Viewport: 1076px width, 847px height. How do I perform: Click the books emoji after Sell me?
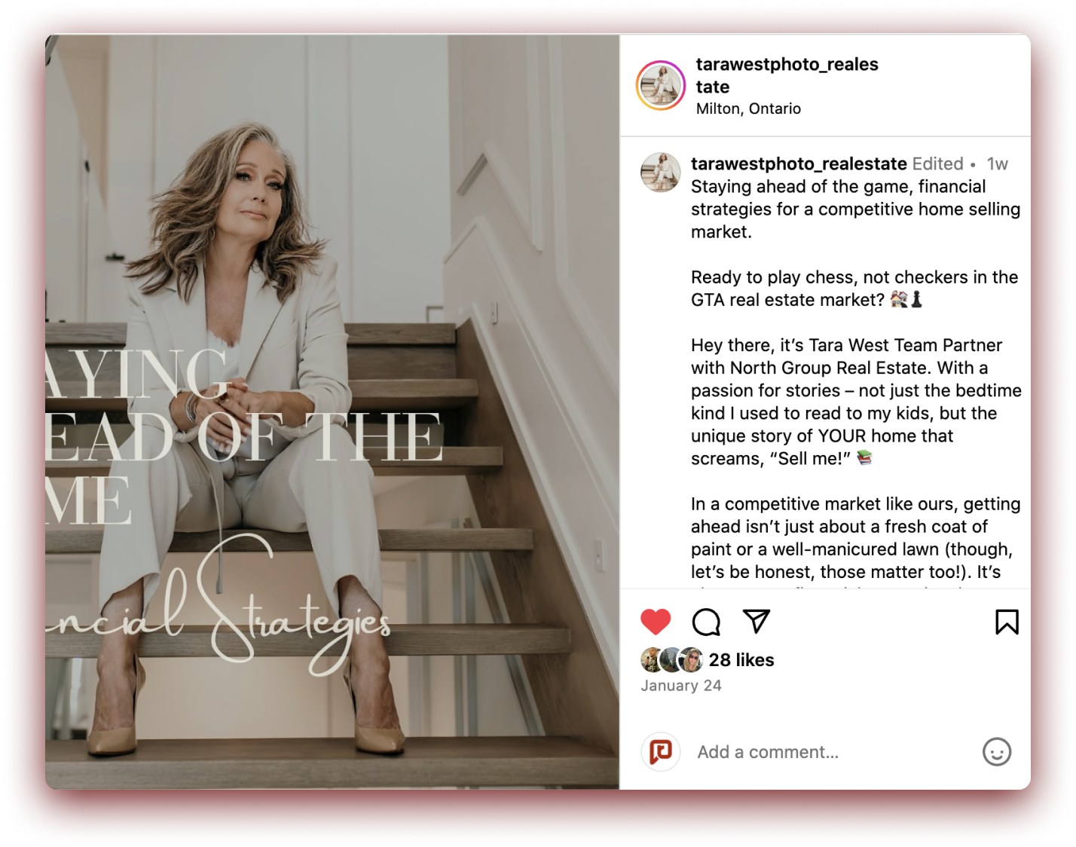click(865, 457)
